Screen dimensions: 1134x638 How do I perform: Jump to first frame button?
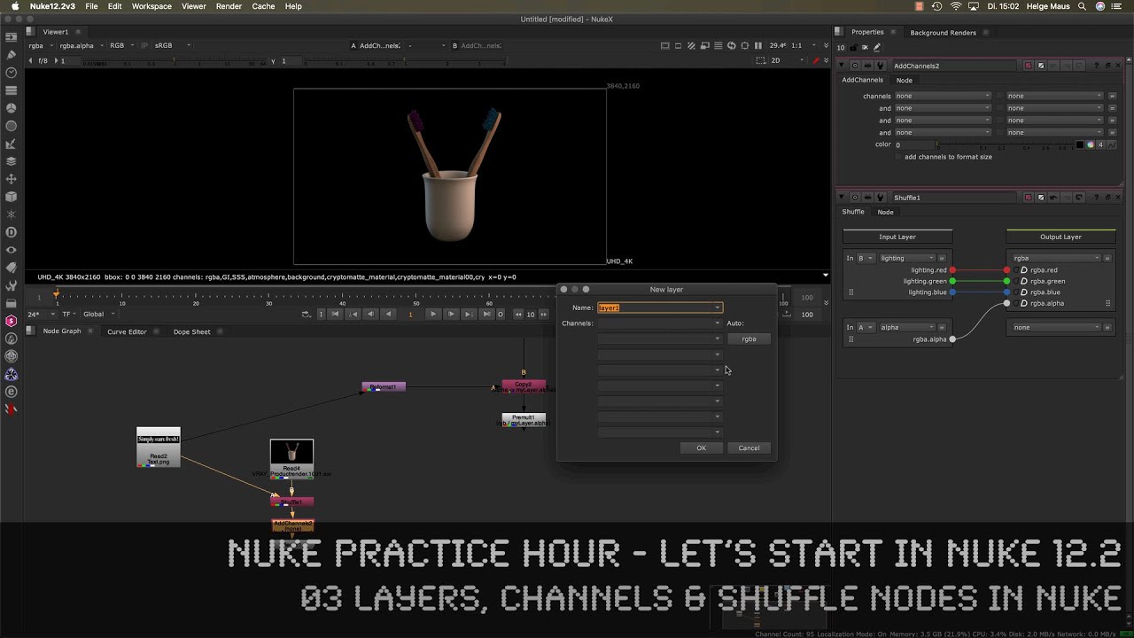click(x=335, y=314)
